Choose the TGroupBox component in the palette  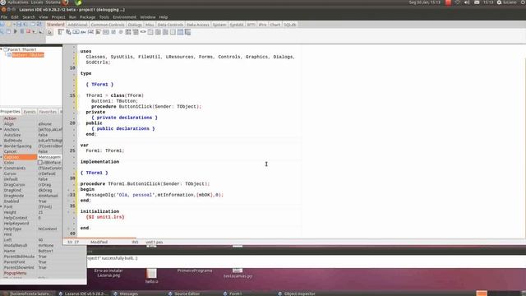pos(150,32)
